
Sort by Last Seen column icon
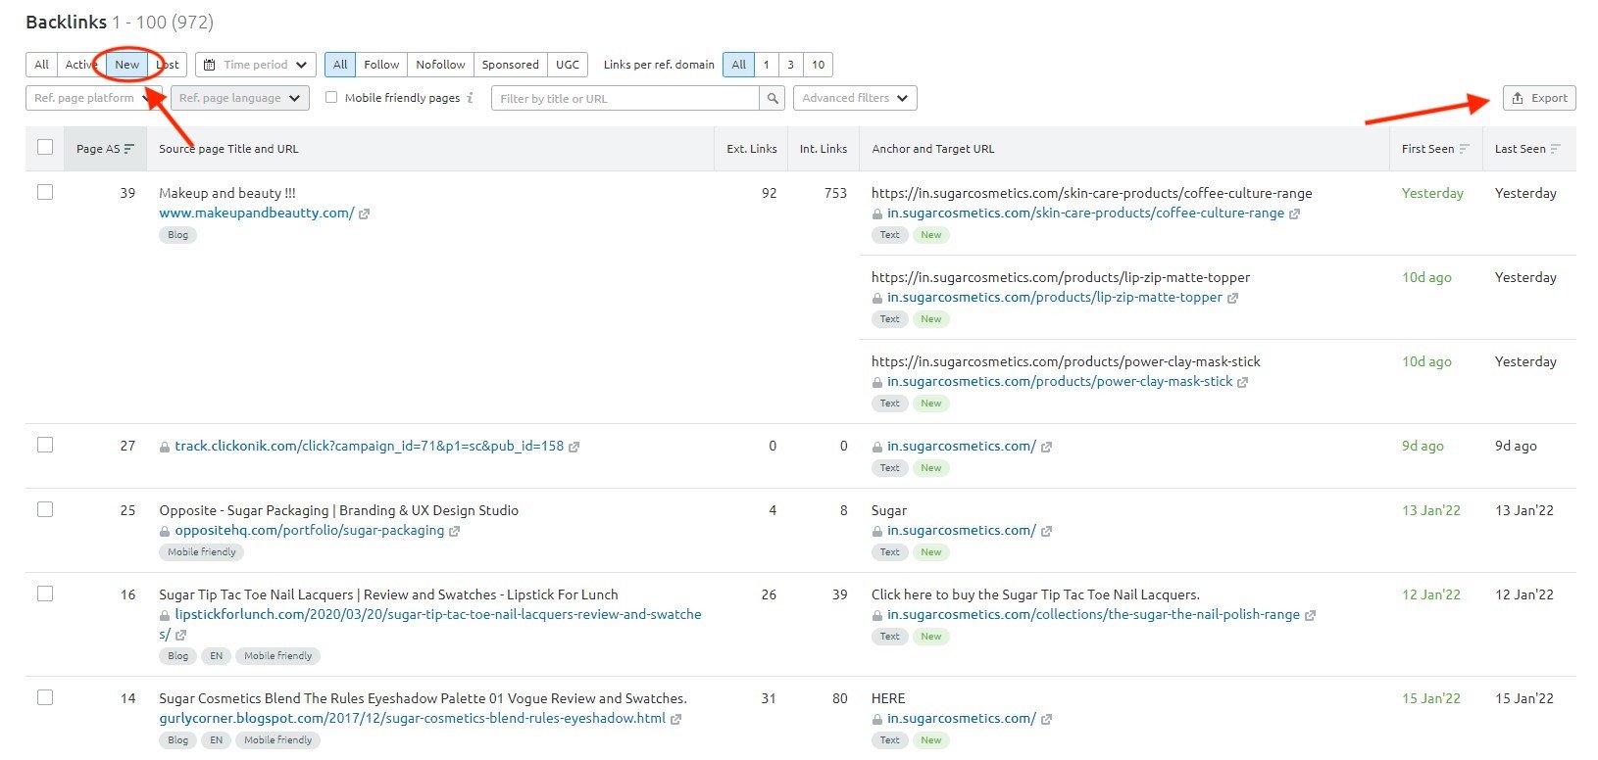tap(1555, 149)
